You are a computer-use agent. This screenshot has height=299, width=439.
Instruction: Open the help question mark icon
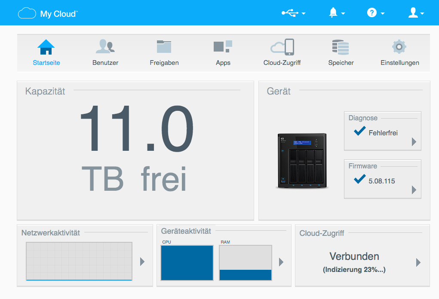coord(372,12)
